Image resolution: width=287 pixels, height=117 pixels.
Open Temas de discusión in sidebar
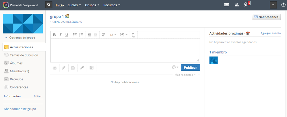tap(24, 55)
